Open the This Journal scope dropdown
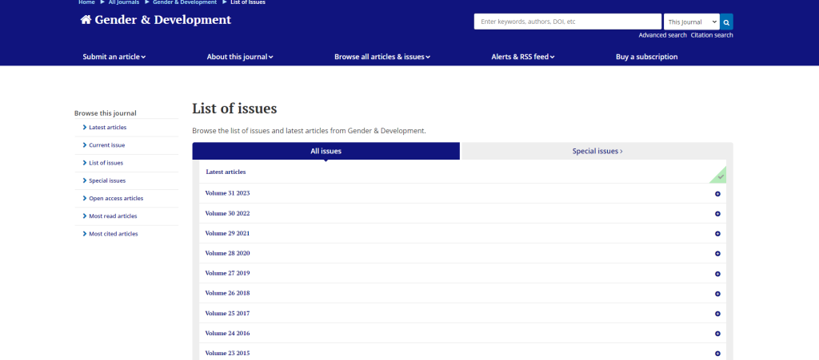The height and width of the screenshot is (360, 819). pos(692,22)
